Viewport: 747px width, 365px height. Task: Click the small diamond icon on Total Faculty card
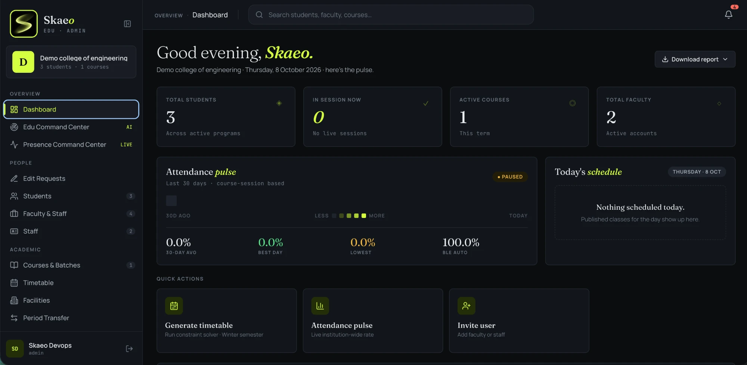click(x=719, y=103)
